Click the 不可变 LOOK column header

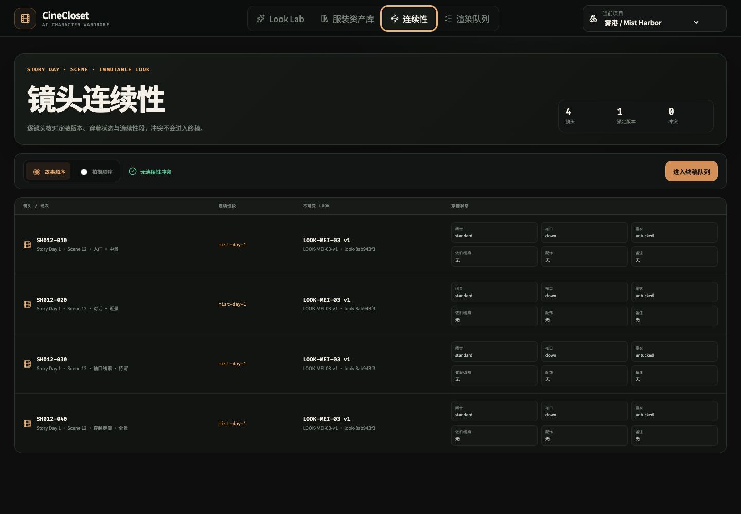coord(316,206)
